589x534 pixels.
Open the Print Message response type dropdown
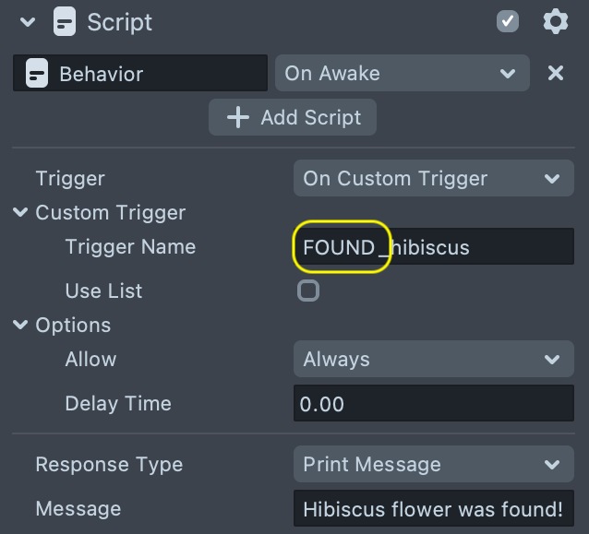(x=432, y=465)
